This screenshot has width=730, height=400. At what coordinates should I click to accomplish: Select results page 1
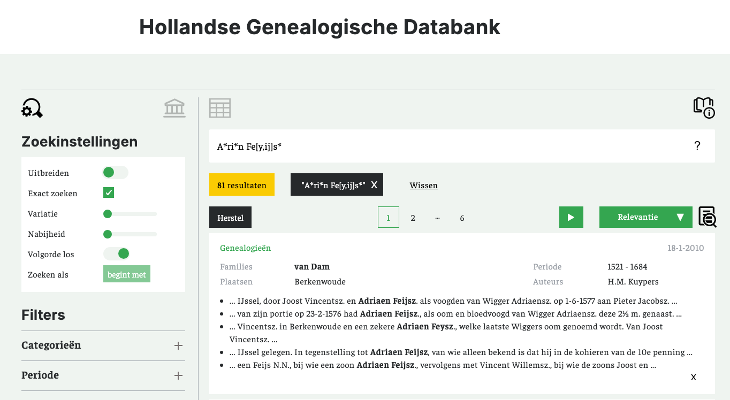coord(389,217)
